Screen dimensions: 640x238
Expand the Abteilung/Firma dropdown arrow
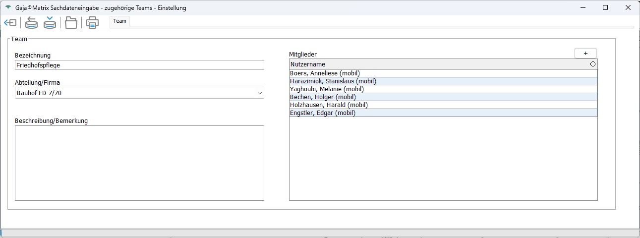pyautogui.click(x=259, y=93)
